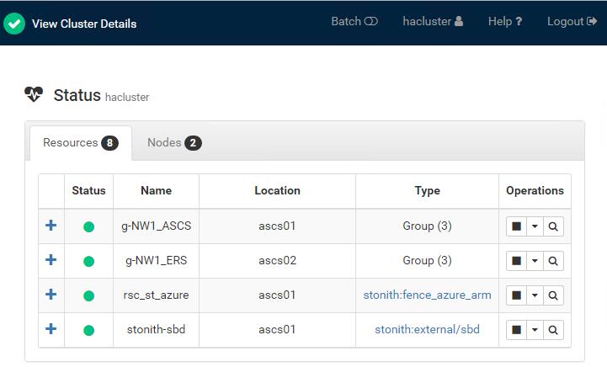This screenshot has width=607, height=367.
Task: Expand the g-NW1_ERS group row
Action: point(51,260)
